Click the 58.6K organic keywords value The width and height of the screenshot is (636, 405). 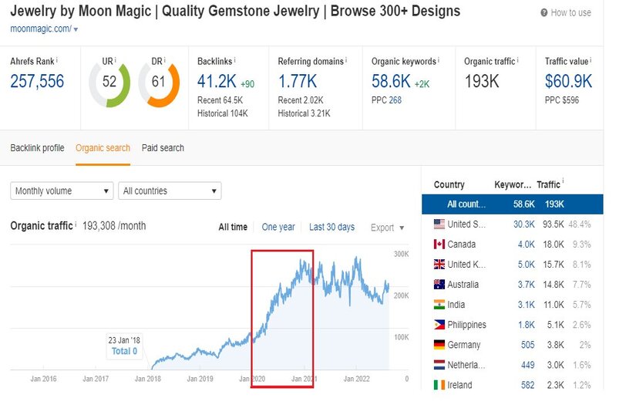click(x=391, y=82)
